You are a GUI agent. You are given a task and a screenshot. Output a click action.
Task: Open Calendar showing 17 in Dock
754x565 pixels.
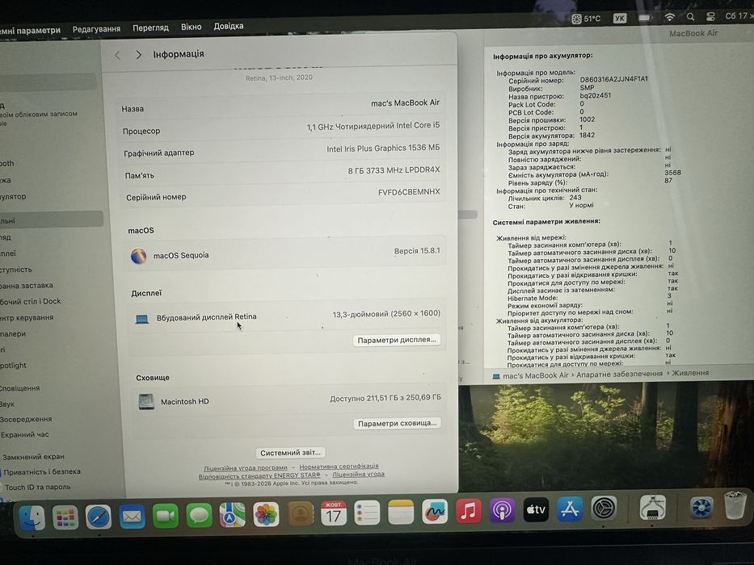click(334, 513)
